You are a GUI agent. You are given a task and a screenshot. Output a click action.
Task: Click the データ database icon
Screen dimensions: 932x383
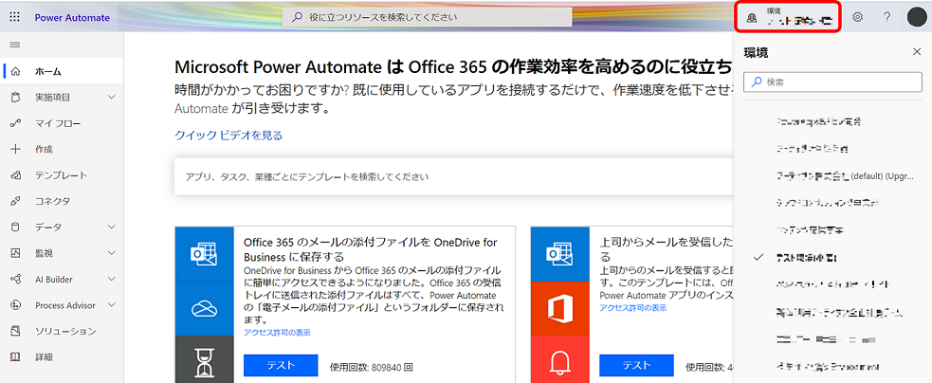click(16, 227)
